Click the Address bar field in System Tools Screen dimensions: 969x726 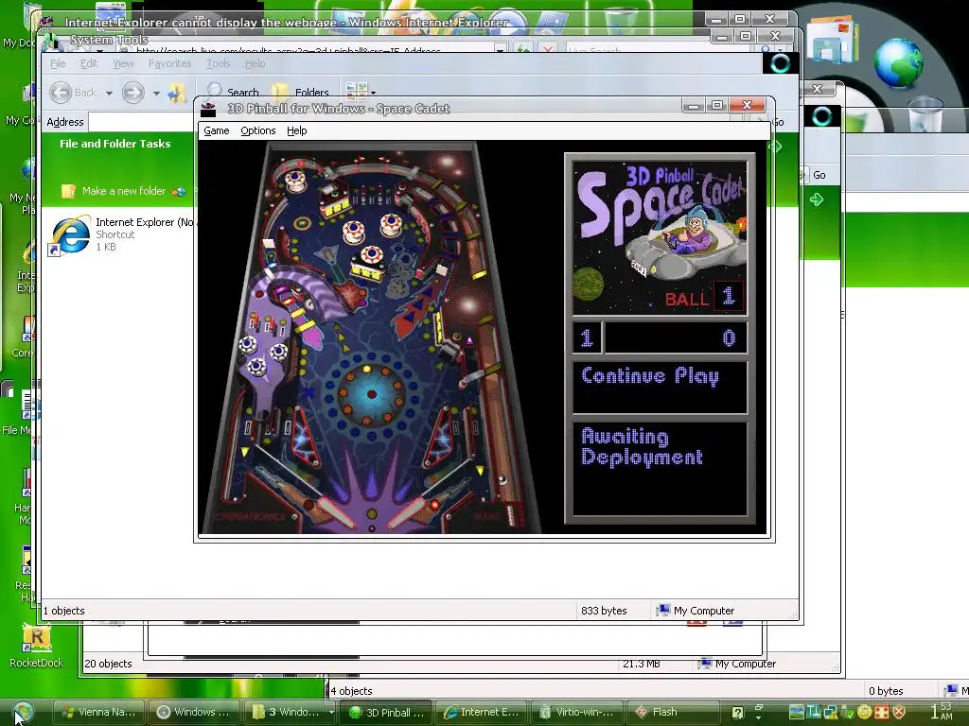[x=141, y=122]
